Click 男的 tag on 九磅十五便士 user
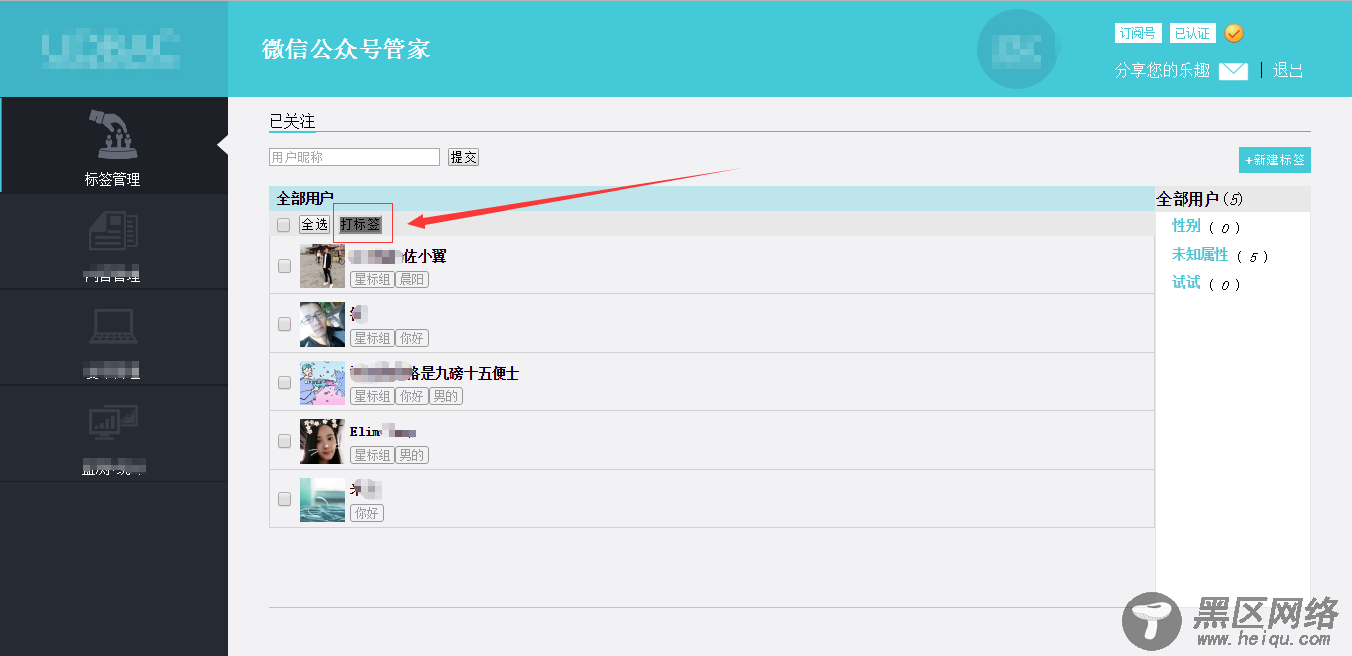 tap(446, 397)
